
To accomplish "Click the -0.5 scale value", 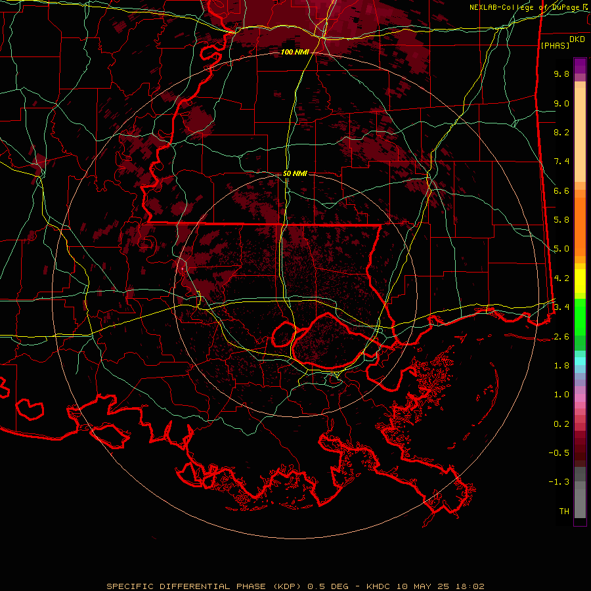I will pos(559,453).
